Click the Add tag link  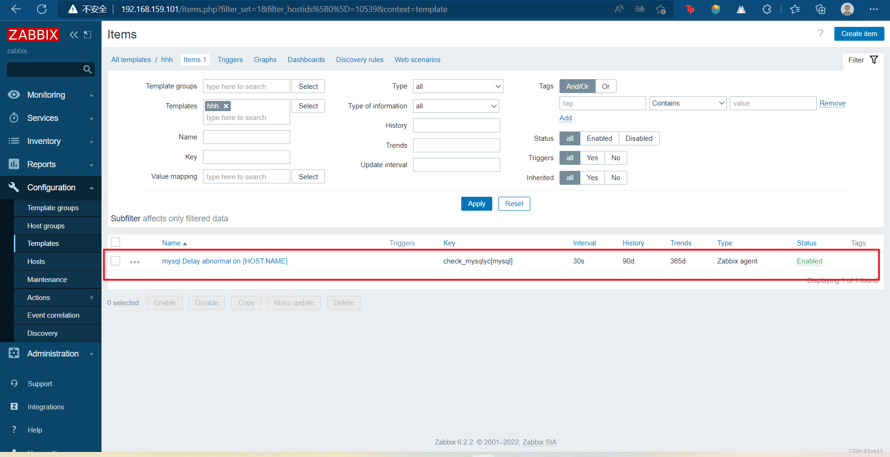point(566,118)
